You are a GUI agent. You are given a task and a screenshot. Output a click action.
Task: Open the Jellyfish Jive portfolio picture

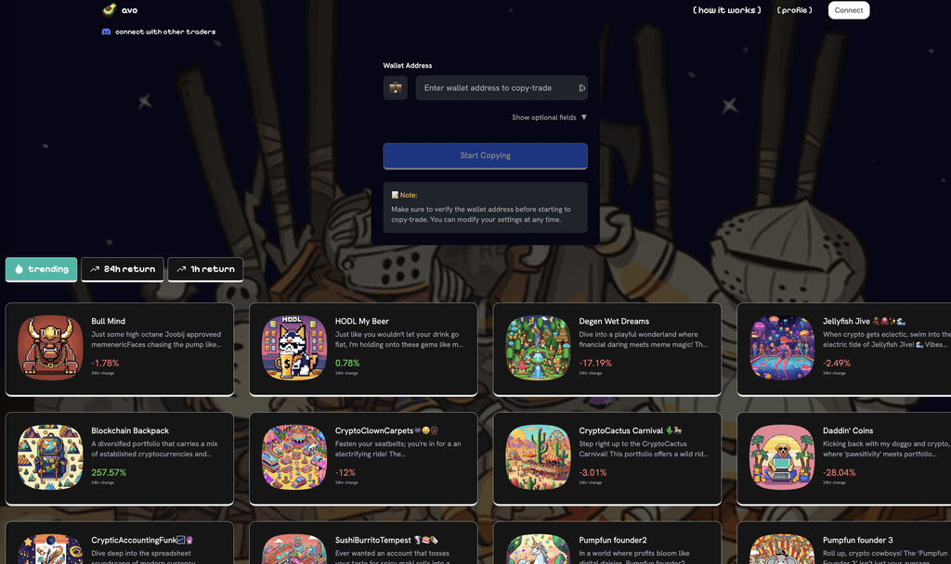(x=782, y=348)
